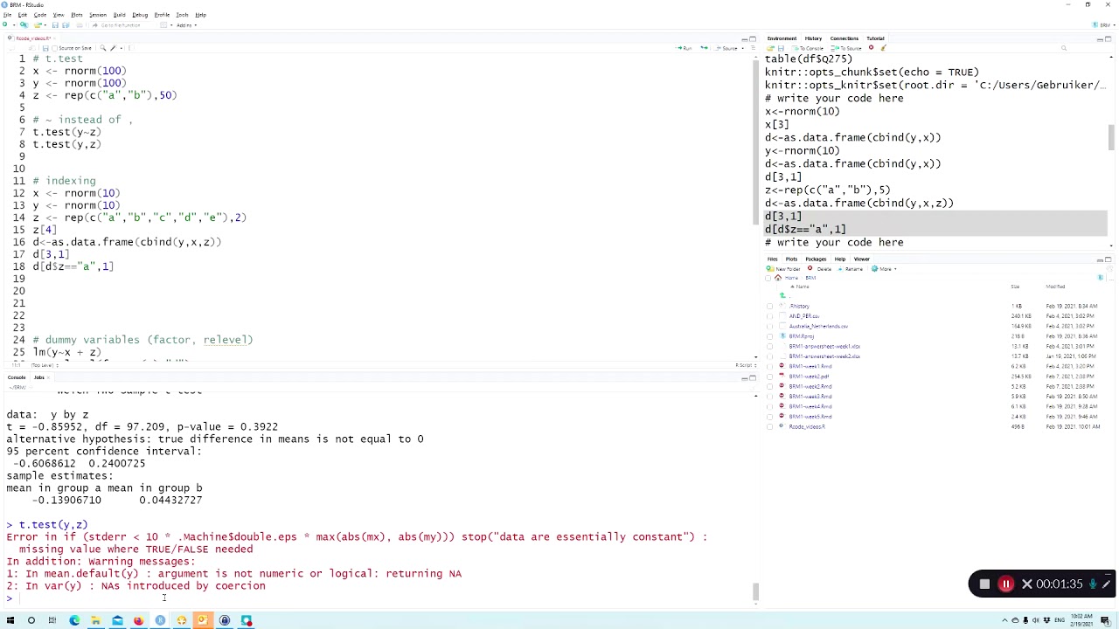Check the AND_PER.csv checkbox
1119x629 pixels.
coord(769,316)
